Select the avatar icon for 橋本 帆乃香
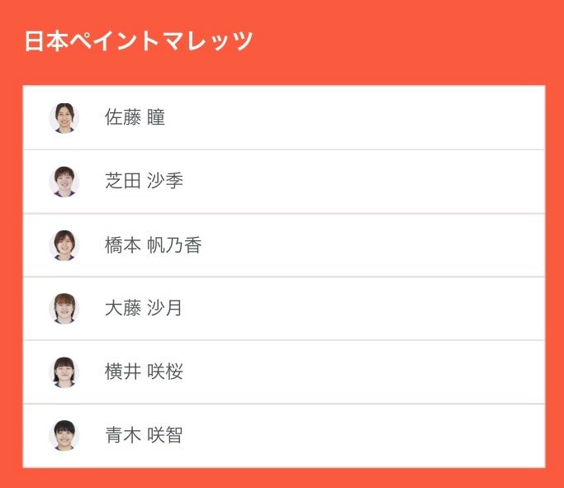Screen dimensions: 564x488 click(x=64, y=245)
